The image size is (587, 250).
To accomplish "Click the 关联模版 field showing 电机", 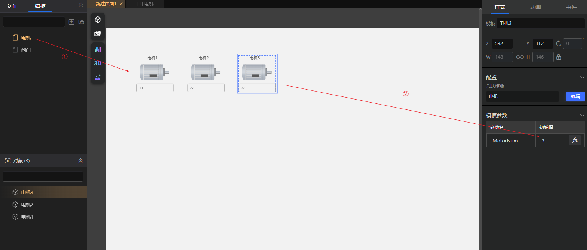I will 522,96.
